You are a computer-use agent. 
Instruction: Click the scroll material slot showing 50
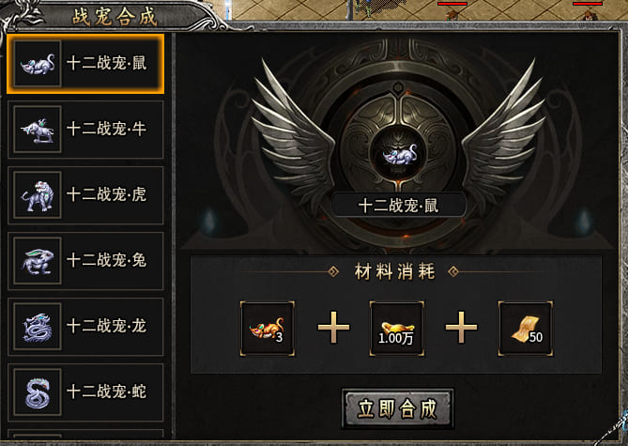click(526, 329)
